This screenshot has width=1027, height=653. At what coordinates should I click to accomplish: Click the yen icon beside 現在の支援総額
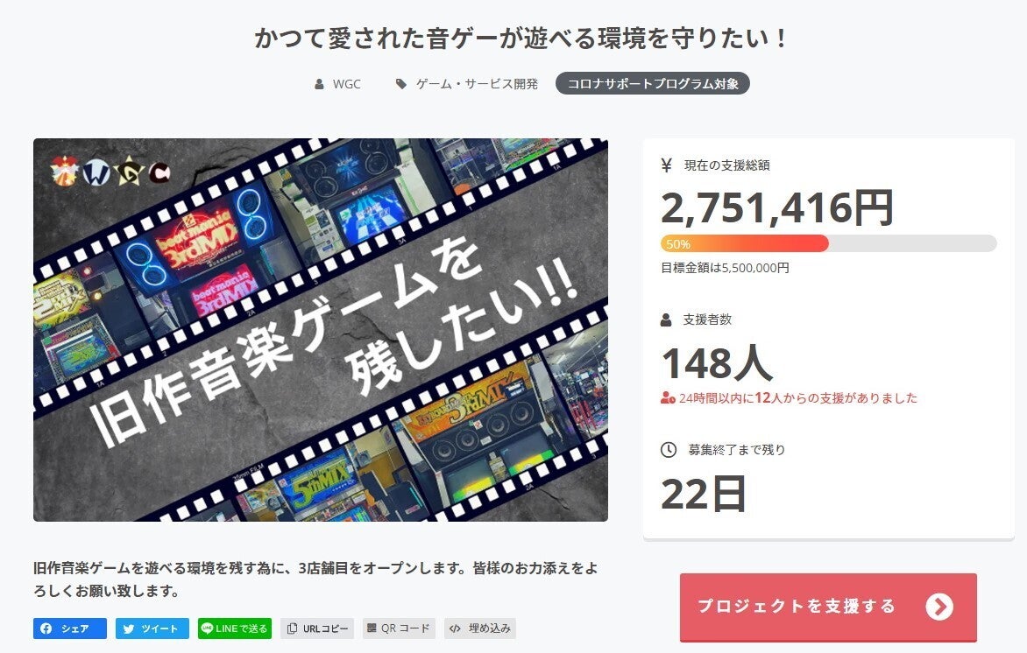pyautogui.click(x=667, y=165)
